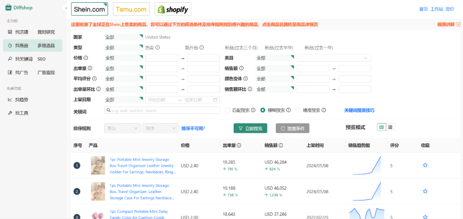463x219 pixels.
Task: Switch to table list preview mode
Action: 382,127
